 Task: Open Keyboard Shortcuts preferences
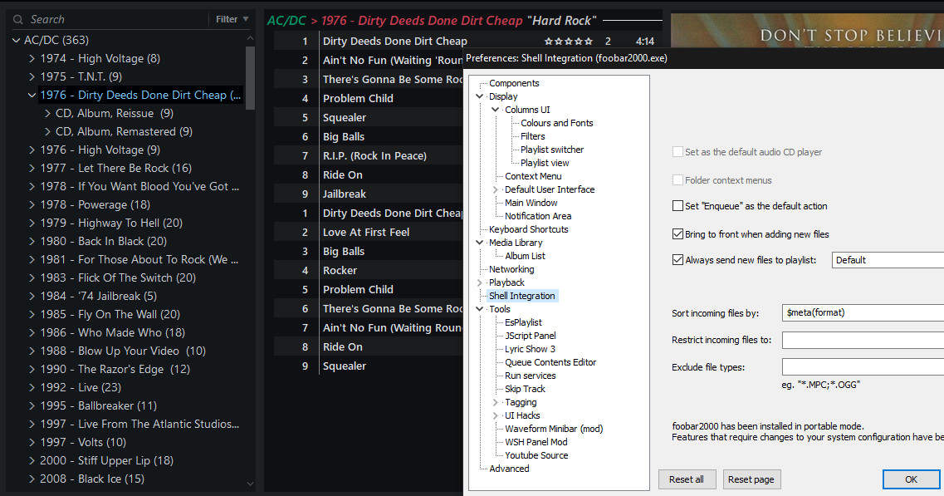pos(529,229)
